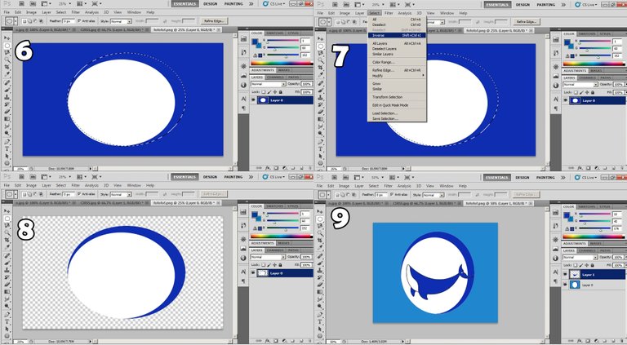The image size is (627, 345).
Task: Hide Layer 0 with eye icon in screenshot 7
Action: 566,100
